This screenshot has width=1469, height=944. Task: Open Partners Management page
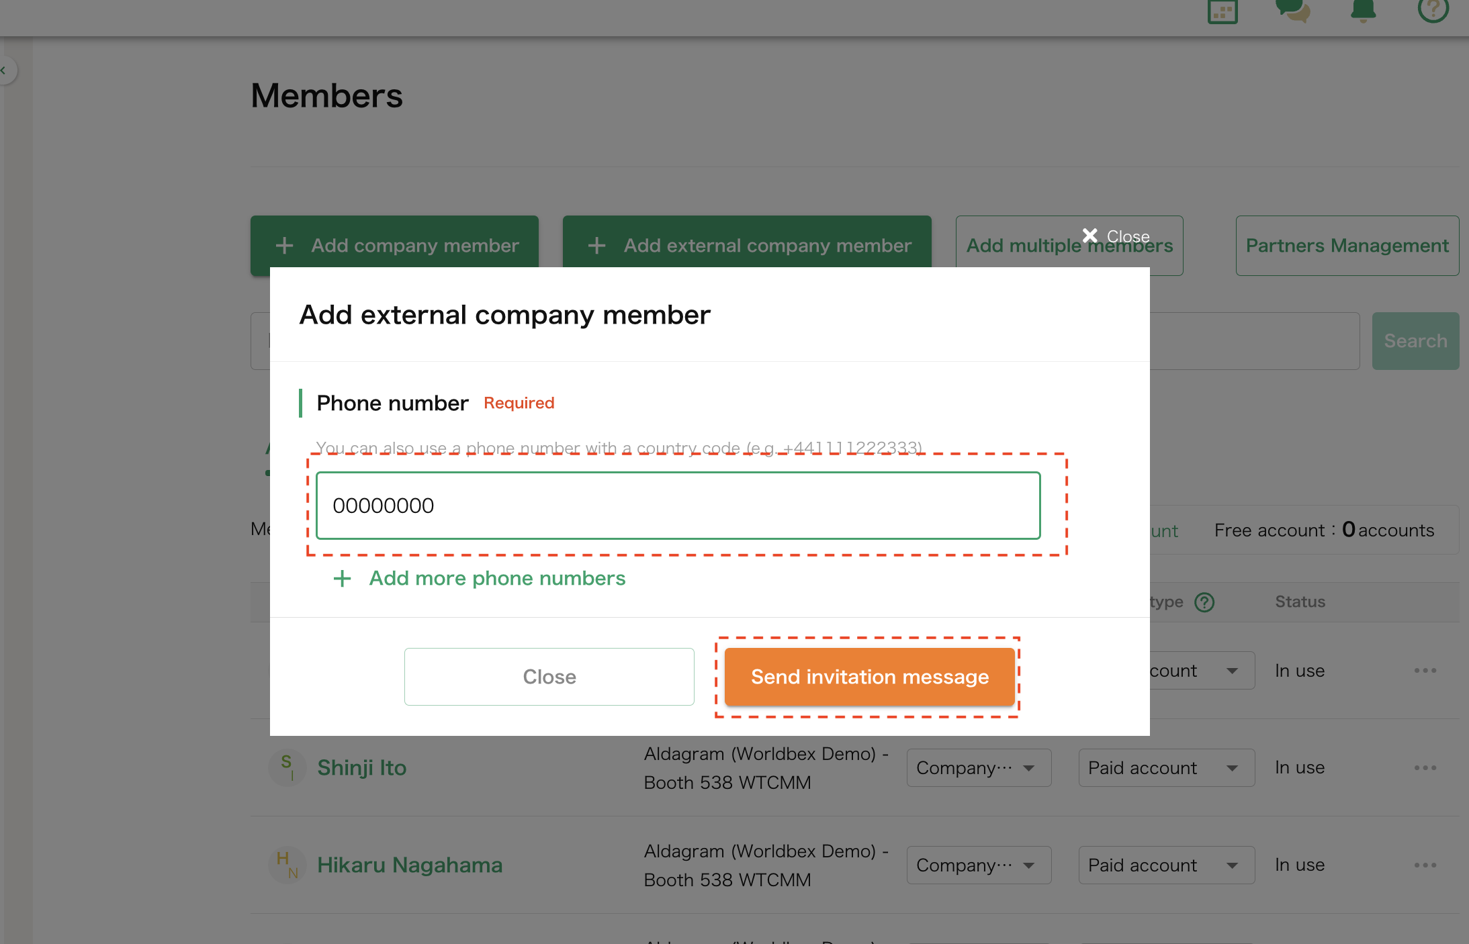(x=1347, y=246)
